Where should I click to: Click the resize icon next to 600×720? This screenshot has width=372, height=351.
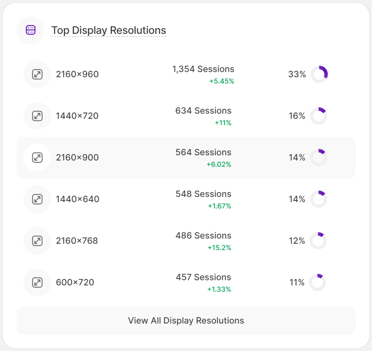37,282
